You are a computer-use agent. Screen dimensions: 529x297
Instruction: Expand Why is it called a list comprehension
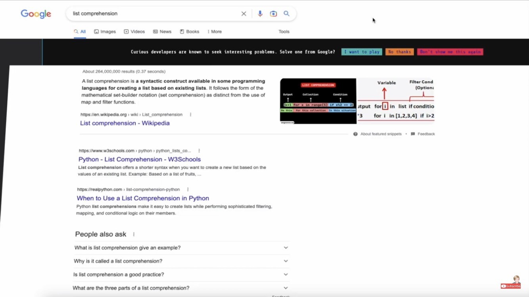coord(181,261)
